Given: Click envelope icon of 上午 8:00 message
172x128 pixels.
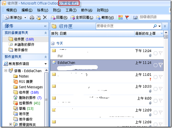Looking at the screenshot, I should (x=54, y=98).
